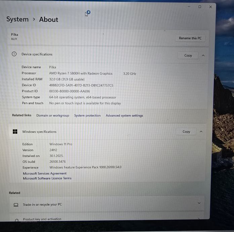Click the Pilka PC name in header card
Viewport: 234px width, 232px height.
pyautogui.click(x=14, y=35)
